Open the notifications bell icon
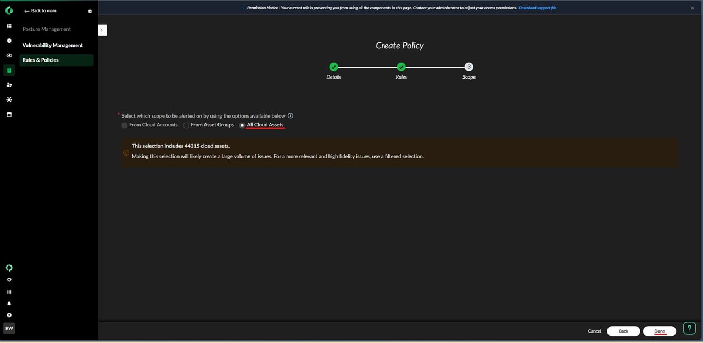Image resolution: width=703 pixels, height=343 pixels. [x=9, y=303]
